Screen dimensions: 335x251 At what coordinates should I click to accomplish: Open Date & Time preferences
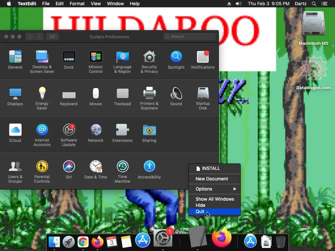tap(96, 170)
